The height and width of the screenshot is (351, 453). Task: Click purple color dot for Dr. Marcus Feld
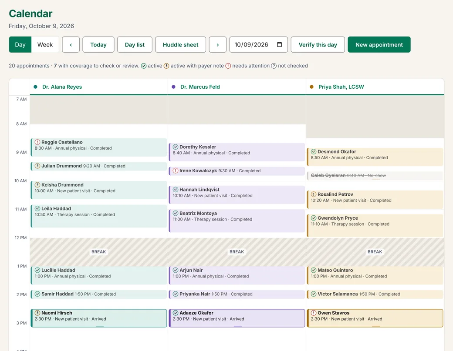[x=174, y=87]
